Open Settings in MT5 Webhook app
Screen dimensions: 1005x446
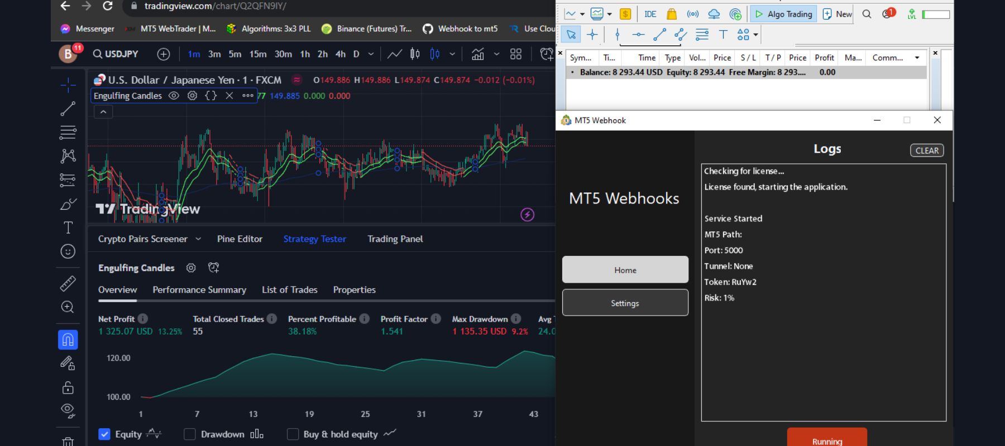click(x=625, y=303)
